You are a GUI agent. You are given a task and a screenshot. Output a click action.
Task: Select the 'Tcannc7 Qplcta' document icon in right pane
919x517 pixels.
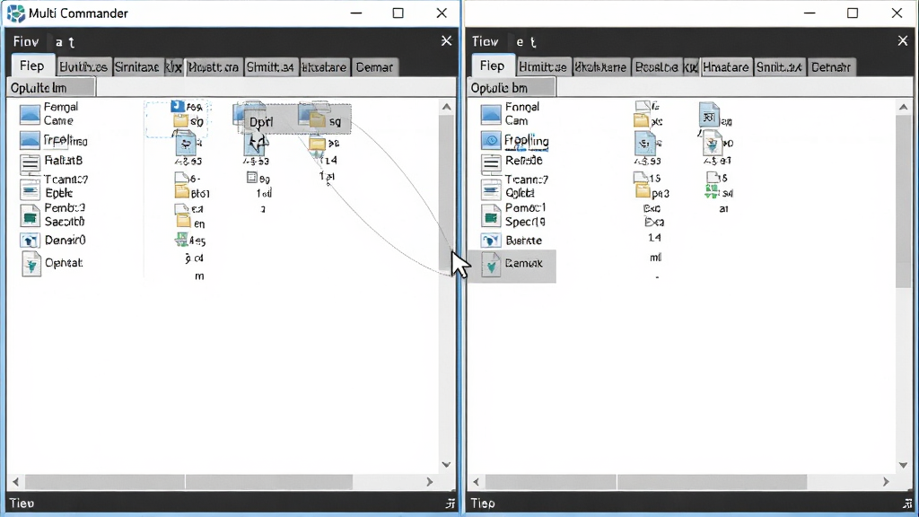click(491, 189)
